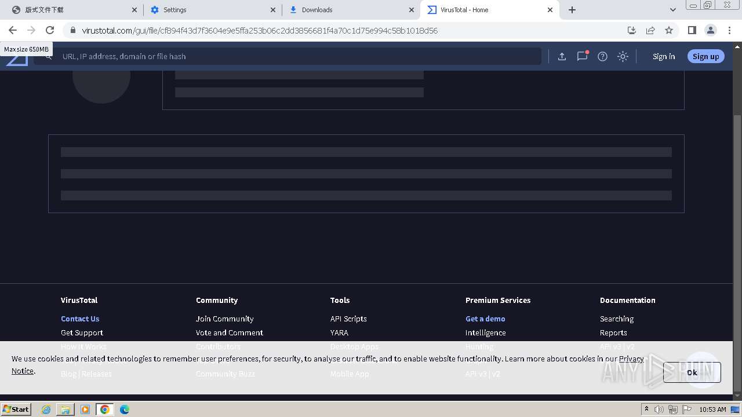The image size is (742, 417).
Task: Click the Sign in link
Action: (664, 56)
